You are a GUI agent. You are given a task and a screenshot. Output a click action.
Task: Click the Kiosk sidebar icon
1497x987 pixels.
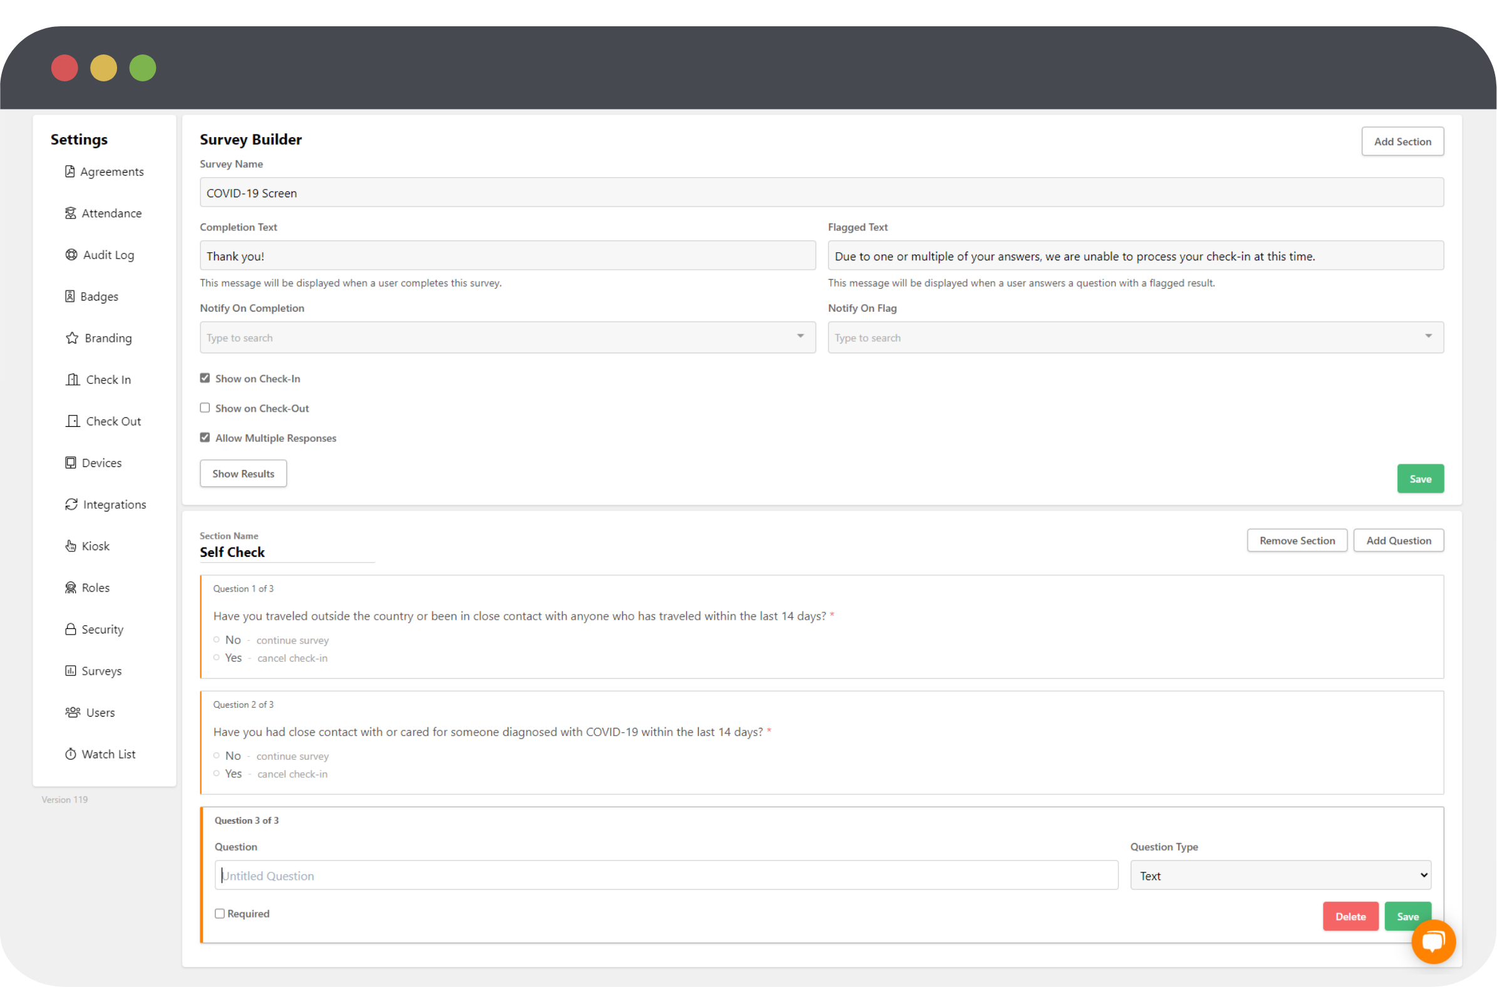pos(71,545)
